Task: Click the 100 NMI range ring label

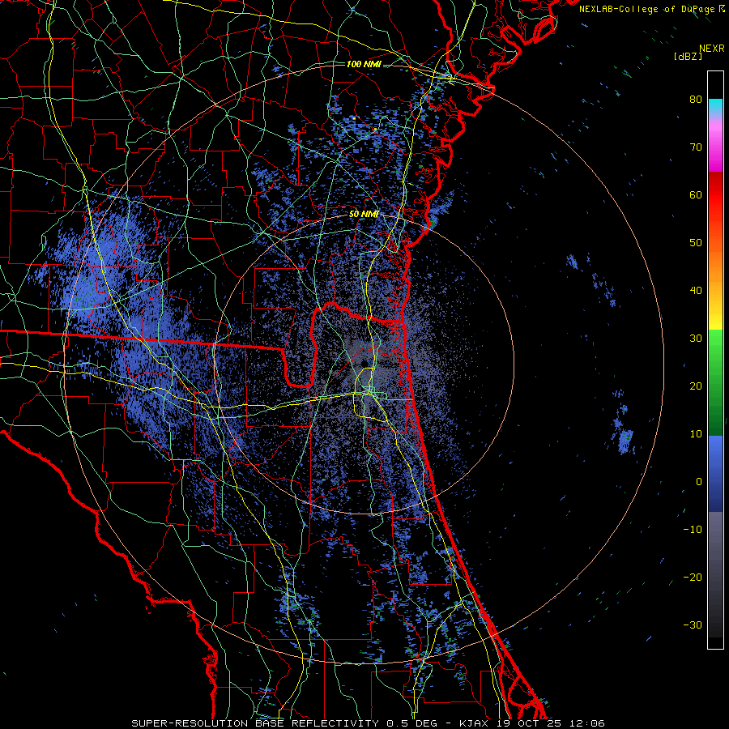Action: tap(364, 64)
